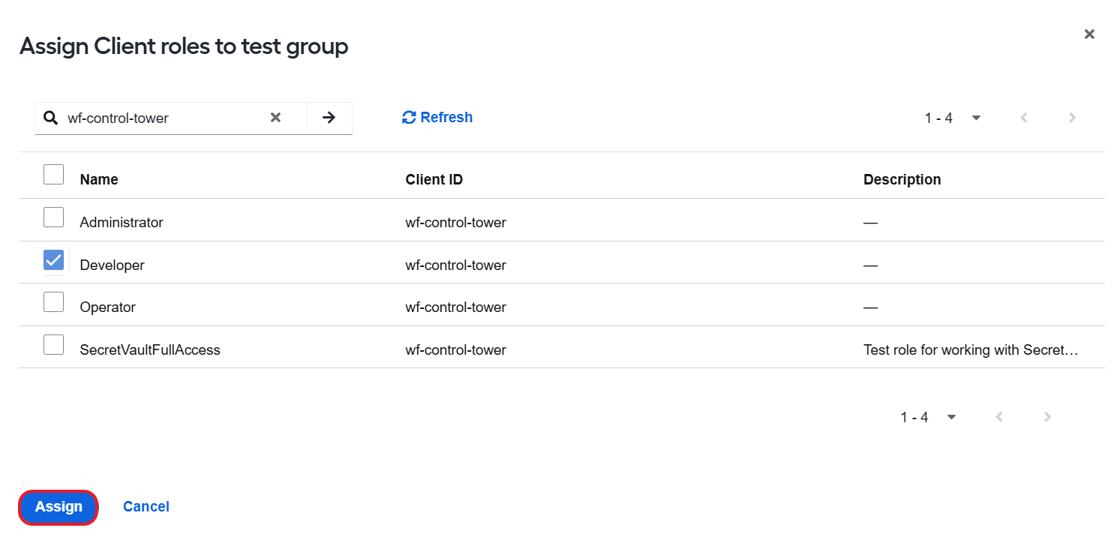Image resolution: width=1120 pixels, height=543 pixels.
Task: Refresh the roles list
Action: tap(437, 118)
